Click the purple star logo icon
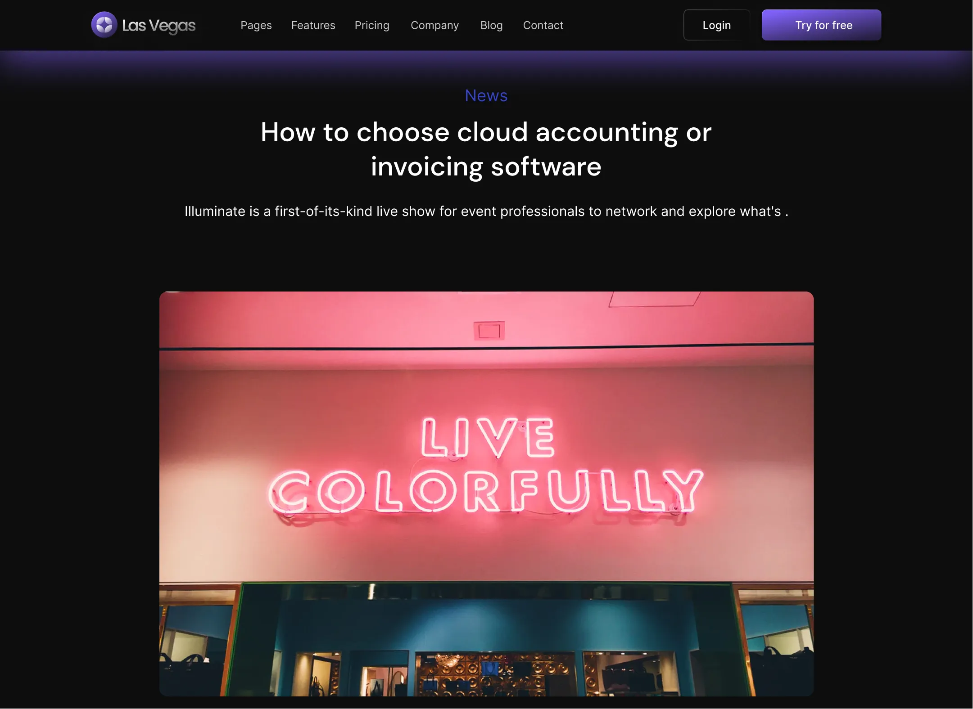 click(104, 25)
